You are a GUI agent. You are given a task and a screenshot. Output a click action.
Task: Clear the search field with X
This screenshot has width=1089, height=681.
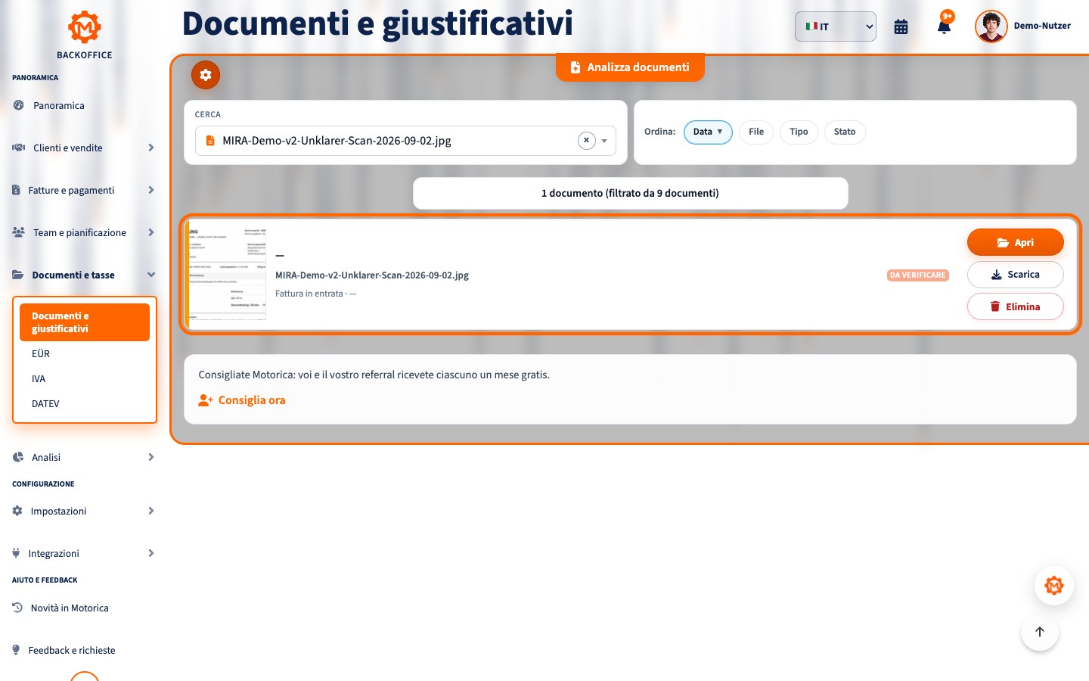[x=586, y=141]
